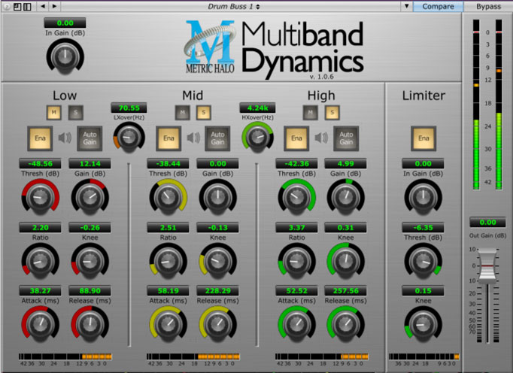This screenshot has width=513, height=373.
Task: Enable Mid band Auto Gain
Action: (x=217, y=138)
